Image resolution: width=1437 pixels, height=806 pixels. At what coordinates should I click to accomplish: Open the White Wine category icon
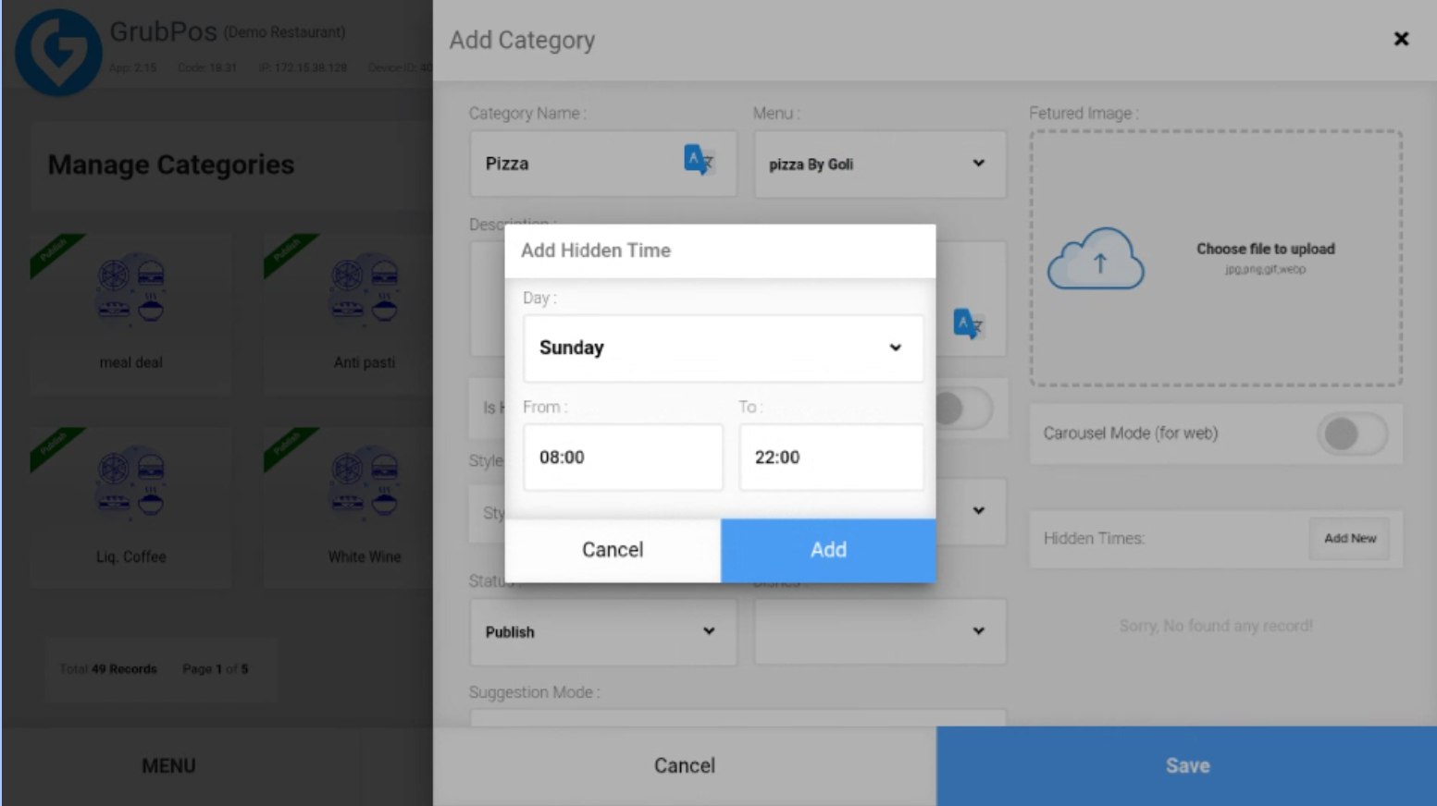pos(365,482)
